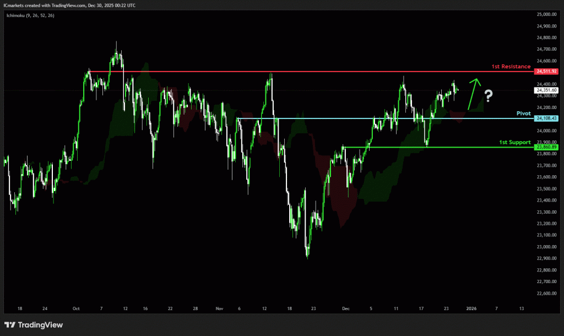Click the 2026 label on time axis
The height and width of the screenshot is (336, 564).
coord(471,309)
